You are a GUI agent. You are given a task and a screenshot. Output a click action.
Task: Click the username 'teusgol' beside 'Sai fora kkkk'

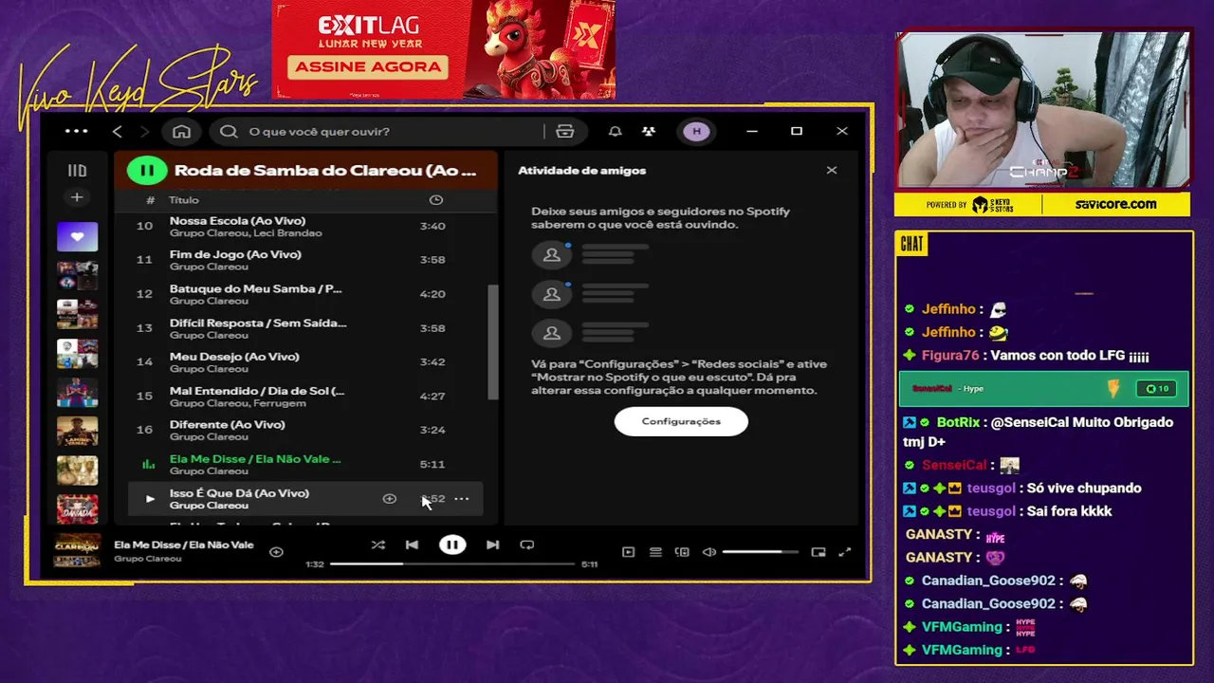[x=991, y=511]
